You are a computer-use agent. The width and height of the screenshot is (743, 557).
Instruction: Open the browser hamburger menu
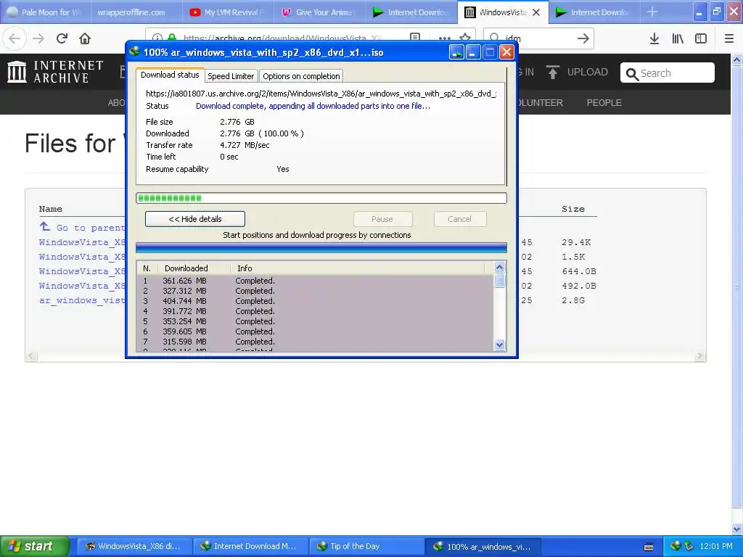(x=729, y=38)
